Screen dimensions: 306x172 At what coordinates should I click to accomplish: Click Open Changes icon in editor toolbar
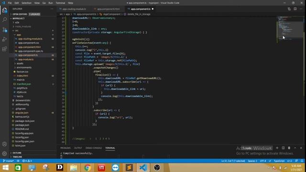(x=289, y=9)
